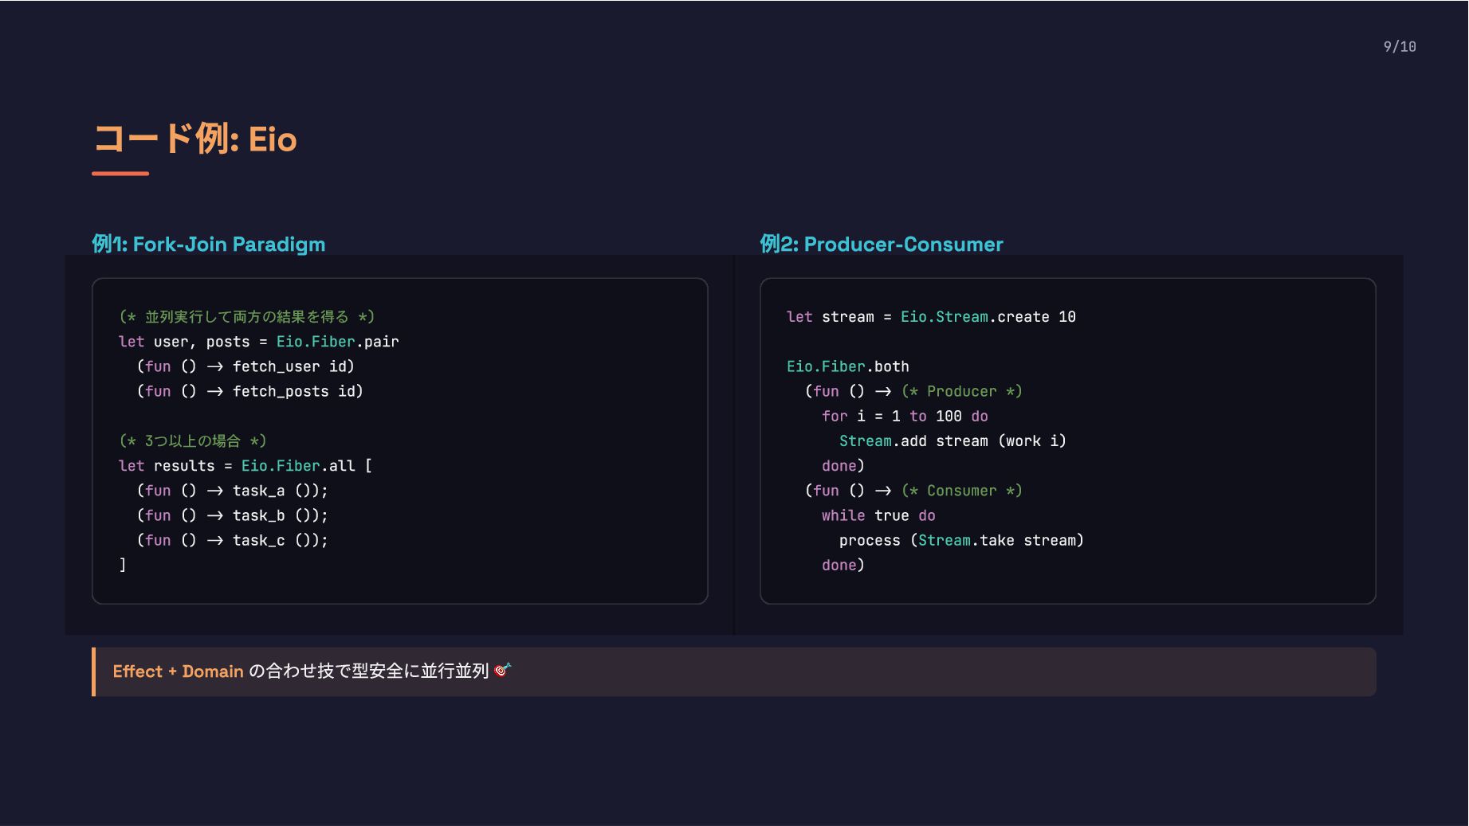Click the line 'Eio.Fiber.both'
Viewport: 1469px width, 826px height.
click(x=847, y=366)
